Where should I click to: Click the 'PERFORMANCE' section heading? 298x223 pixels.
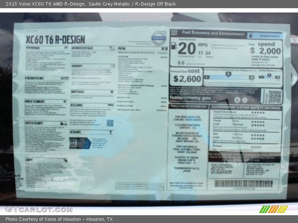[33, 48]
